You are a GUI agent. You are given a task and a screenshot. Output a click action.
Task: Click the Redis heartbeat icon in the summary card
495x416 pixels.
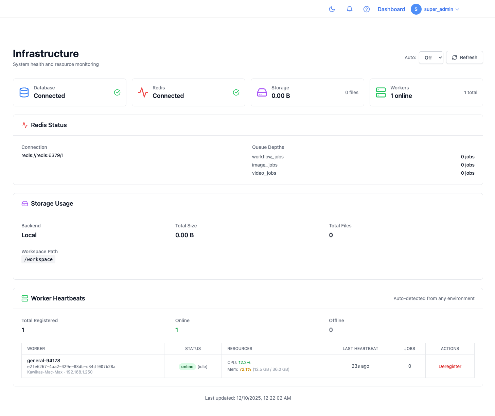click(143, 92)
